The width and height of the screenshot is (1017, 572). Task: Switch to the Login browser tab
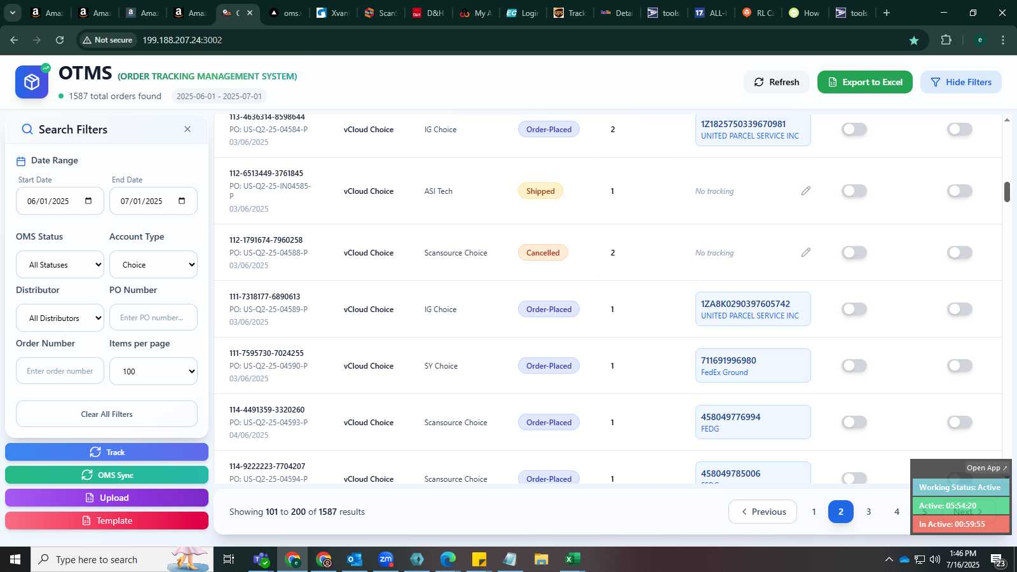point(523,13)
